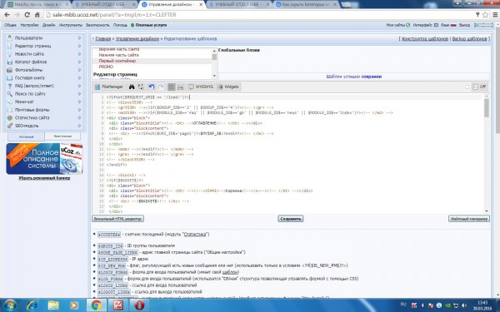Click the Мини-чат sidebar icon
The height and width of the screenshot is (312, 500).
(x=9, y=102)
